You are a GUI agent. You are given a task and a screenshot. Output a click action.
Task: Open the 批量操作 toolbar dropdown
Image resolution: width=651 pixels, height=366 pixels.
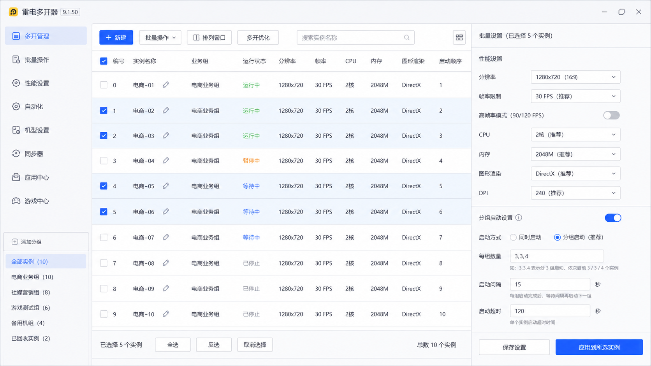point(160,38)
